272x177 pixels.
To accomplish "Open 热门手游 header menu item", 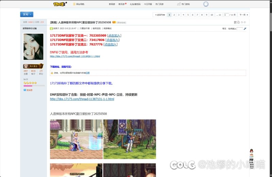I will (159, 4).
